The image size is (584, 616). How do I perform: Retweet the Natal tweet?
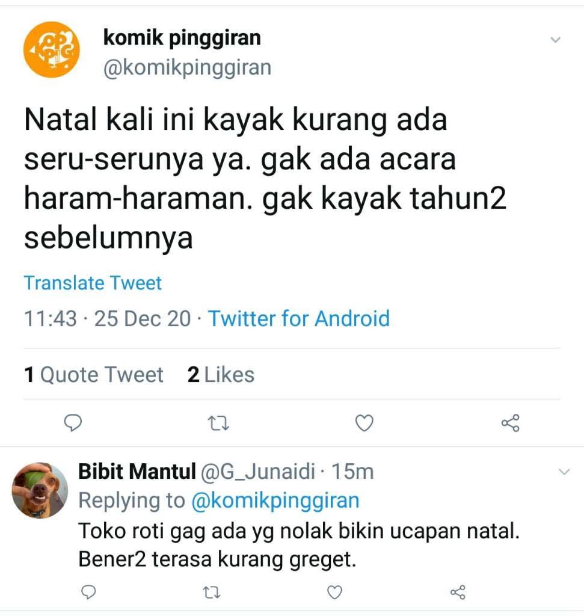click(x=219, y=423)
